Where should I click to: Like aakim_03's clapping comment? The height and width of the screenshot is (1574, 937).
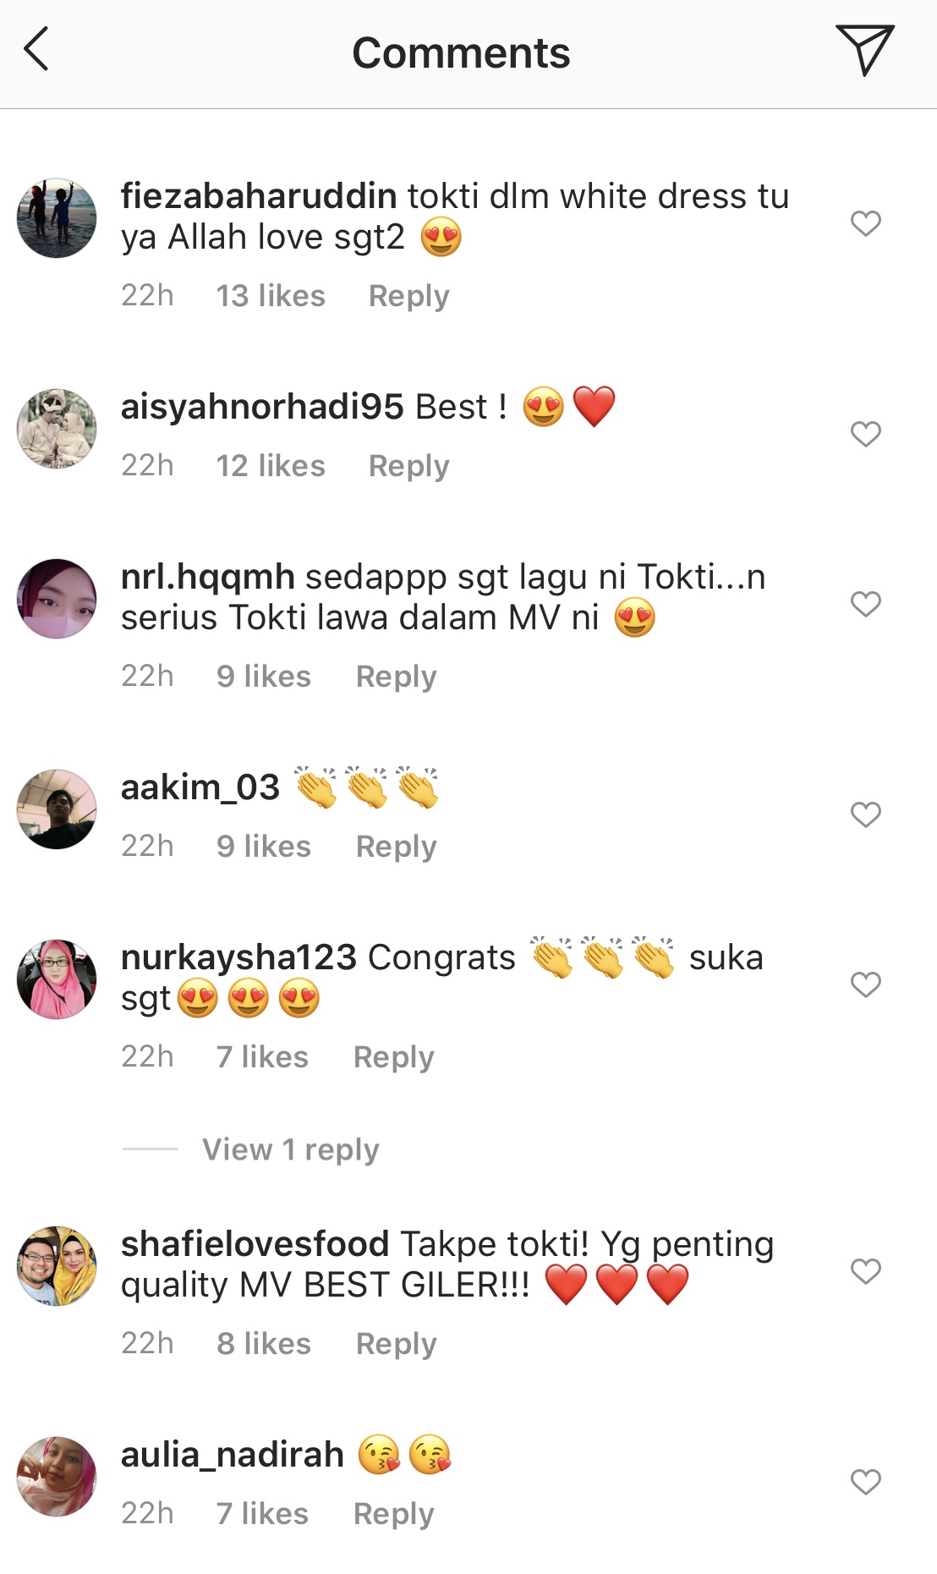pos(866,814)
